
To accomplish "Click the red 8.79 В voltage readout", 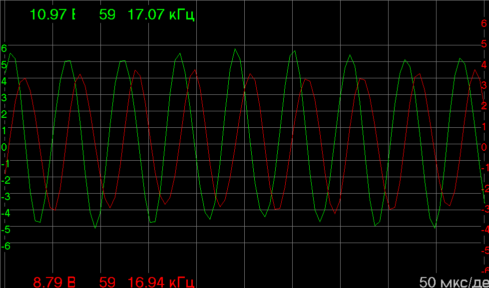I will click(x=54, y=282).
